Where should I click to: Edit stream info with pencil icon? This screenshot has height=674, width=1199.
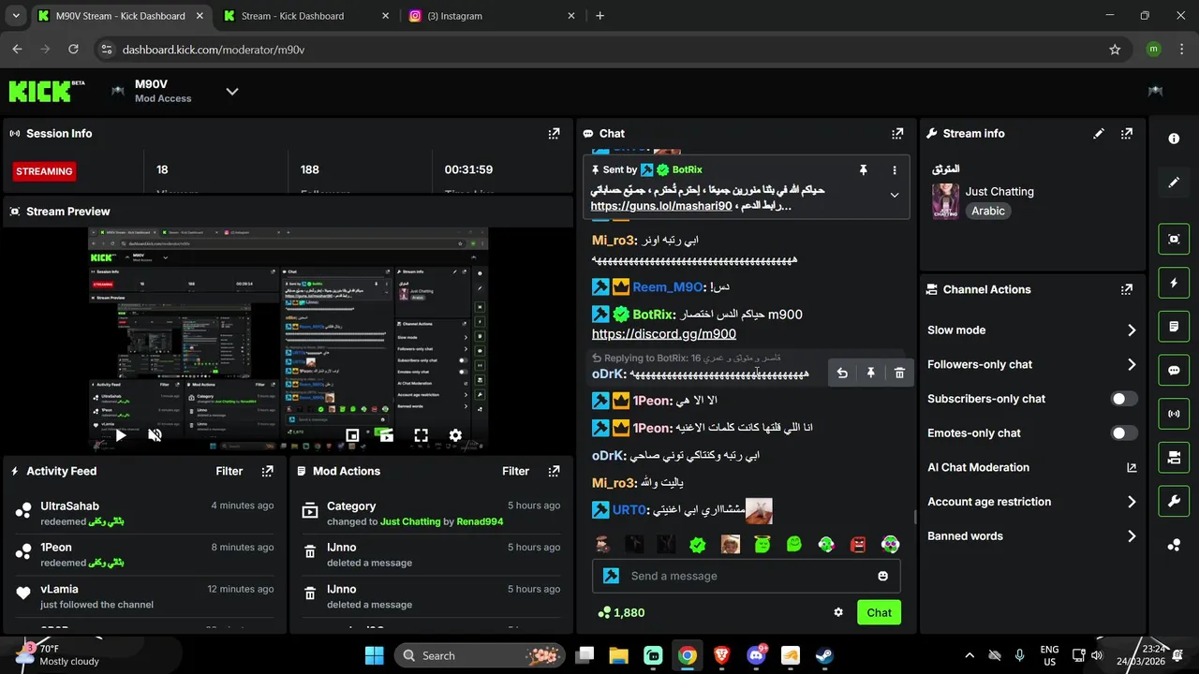(x=1099, y=134)
